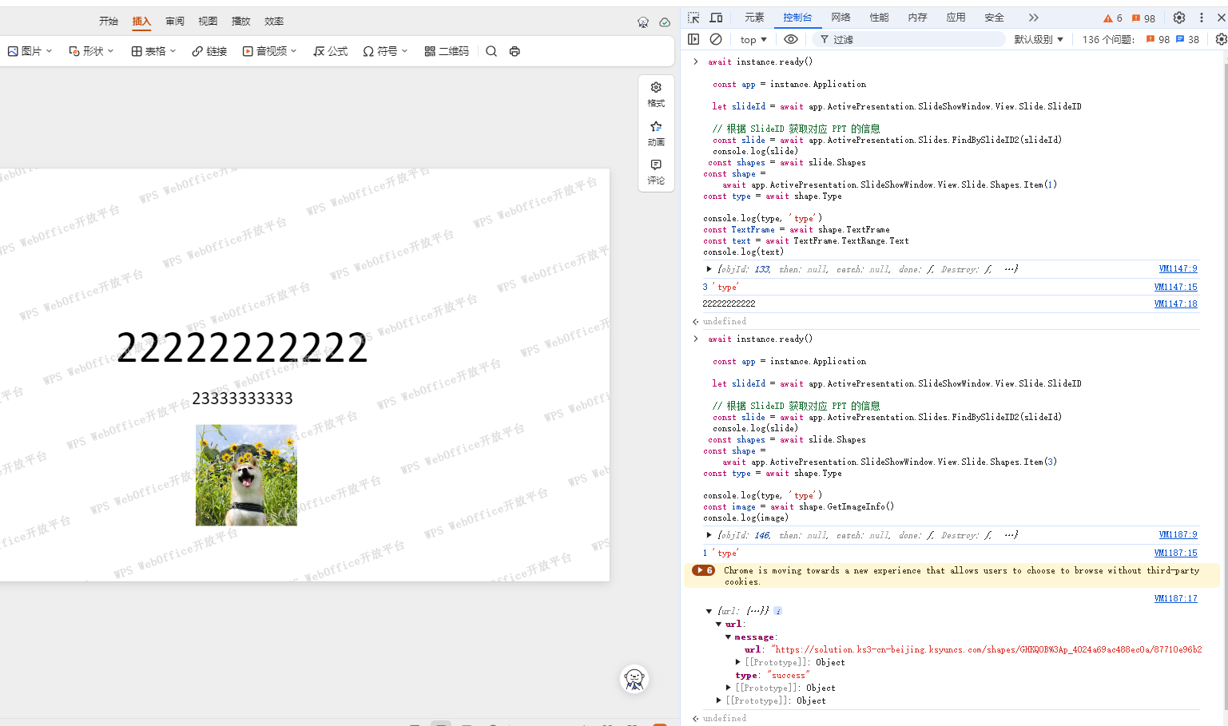Viewport: 1228px width, 726px height.
Task: Click the search magnifier icon in the toolbar
Action: [491, 51]
